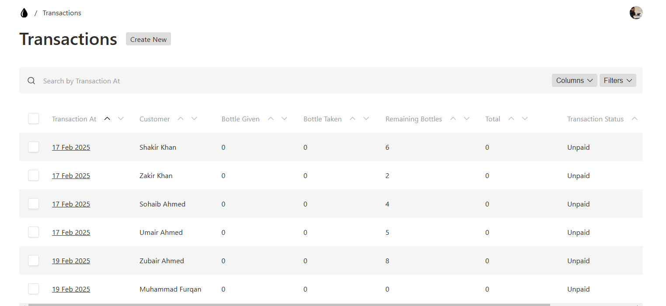The width and height of the screenshot is (666, 306).
Task: Expand the Filters dropdown
Action: (617, 80)
